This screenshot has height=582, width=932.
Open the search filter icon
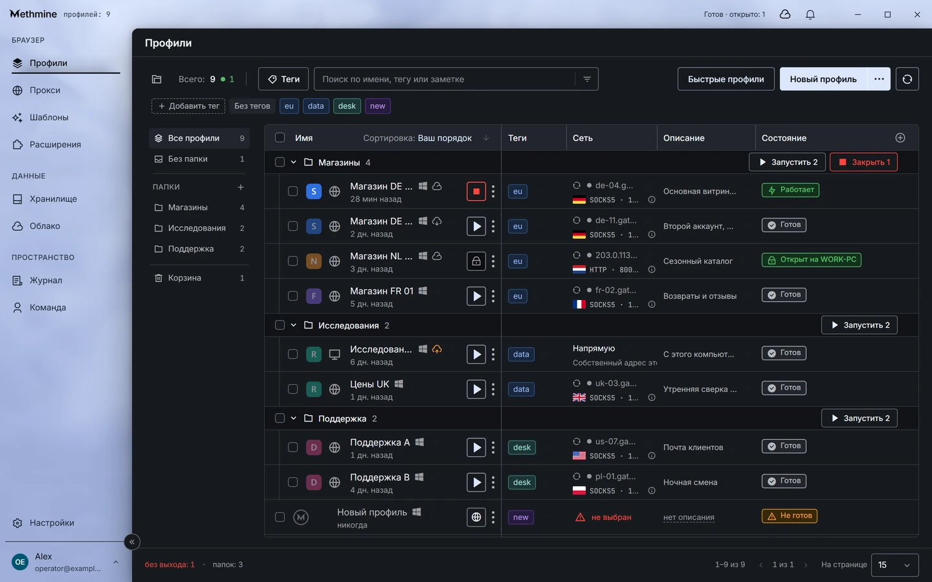point(587,79)
